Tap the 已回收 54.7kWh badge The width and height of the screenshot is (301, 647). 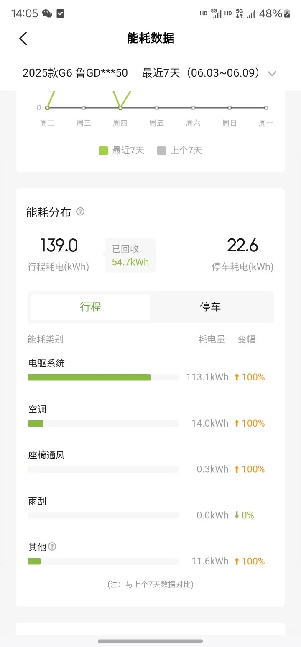[130, 256]
